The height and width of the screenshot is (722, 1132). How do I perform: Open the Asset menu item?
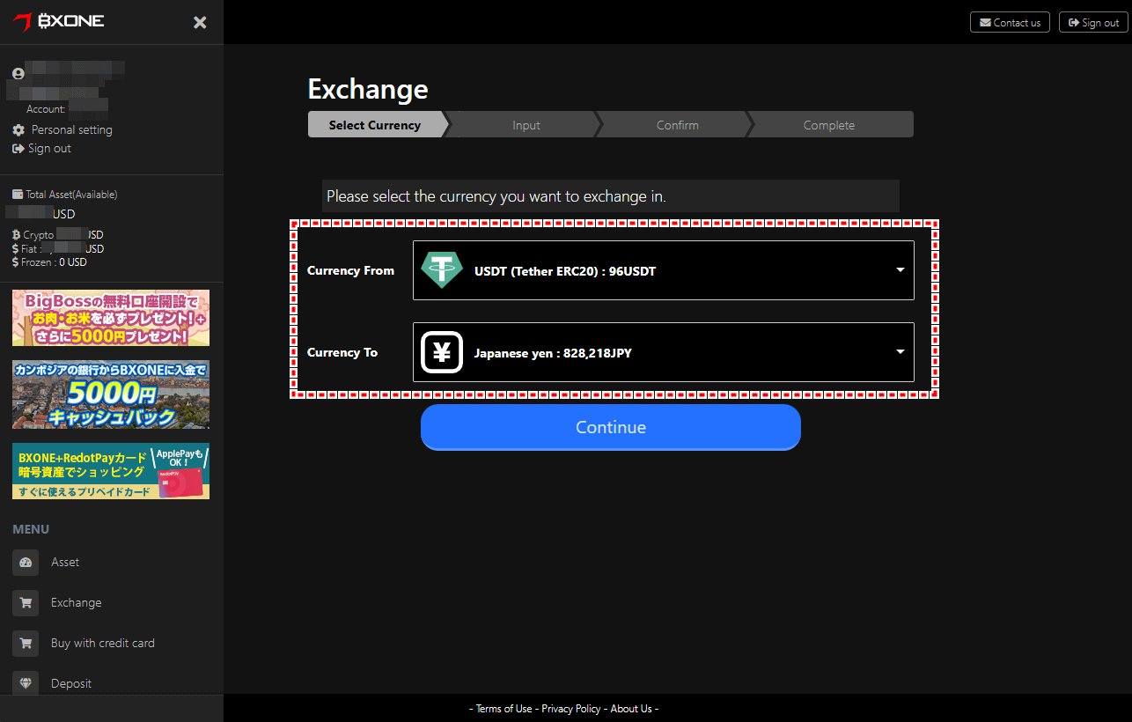[x=65, y=562]
